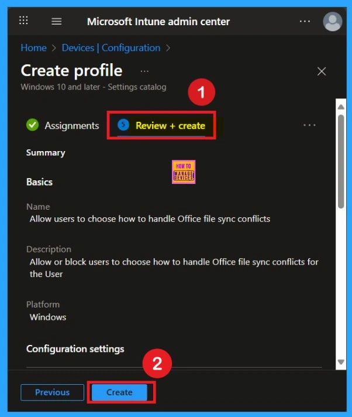The height and width of the screenshot is (417, 352).
Task: Click the profile name 'Allow users to choose how to handle Office file sync conflicts'
Action: 150,219
